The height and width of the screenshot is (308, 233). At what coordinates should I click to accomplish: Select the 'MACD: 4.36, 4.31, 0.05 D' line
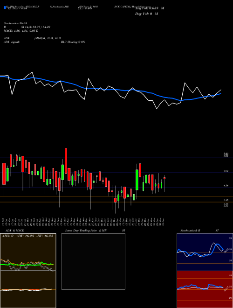[x=21, y=31]
